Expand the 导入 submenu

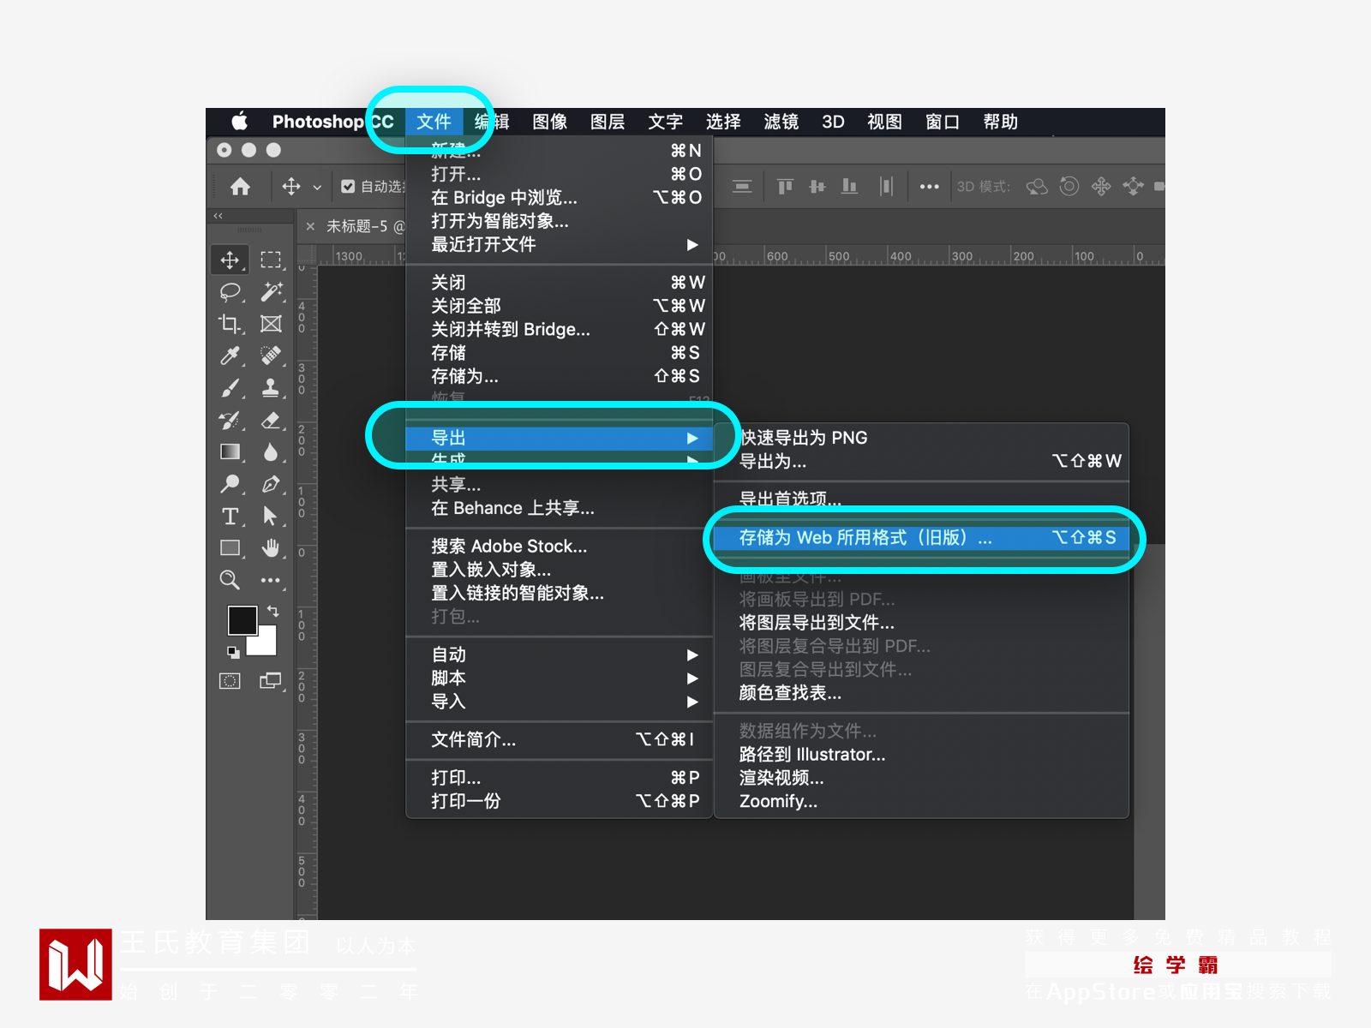point(559,702)
